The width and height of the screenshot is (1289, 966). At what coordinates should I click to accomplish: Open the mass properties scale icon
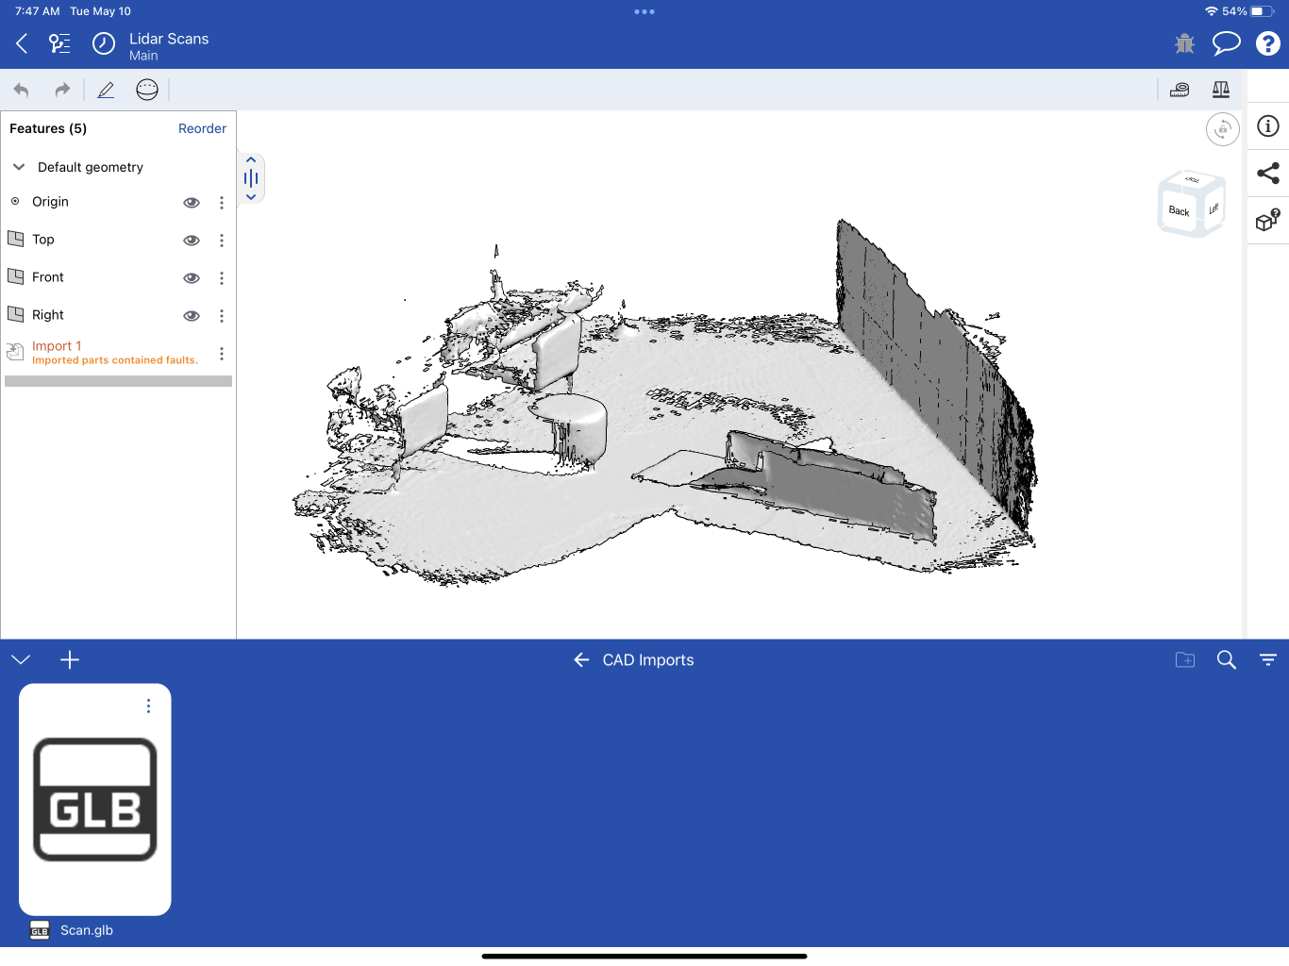tap(1221, 90)
